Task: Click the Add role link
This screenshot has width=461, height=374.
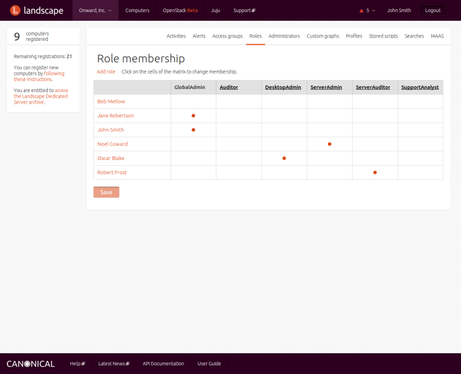Action: [x=106, y=72]
